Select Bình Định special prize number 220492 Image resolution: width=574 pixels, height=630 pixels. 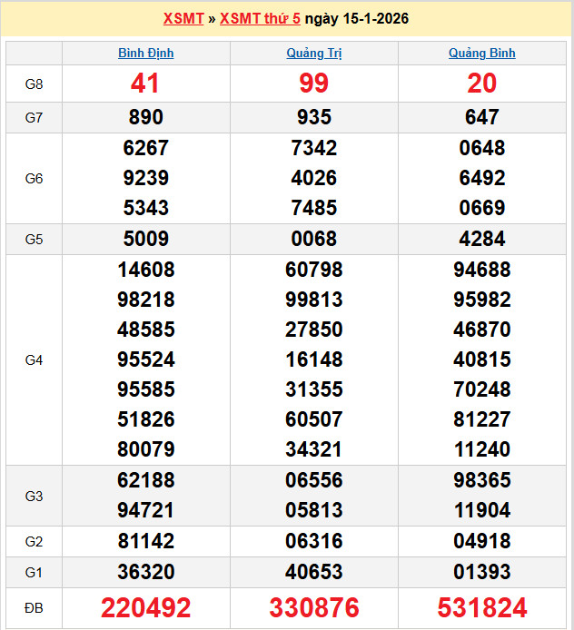pyautogui.click(x=145, y=607)
